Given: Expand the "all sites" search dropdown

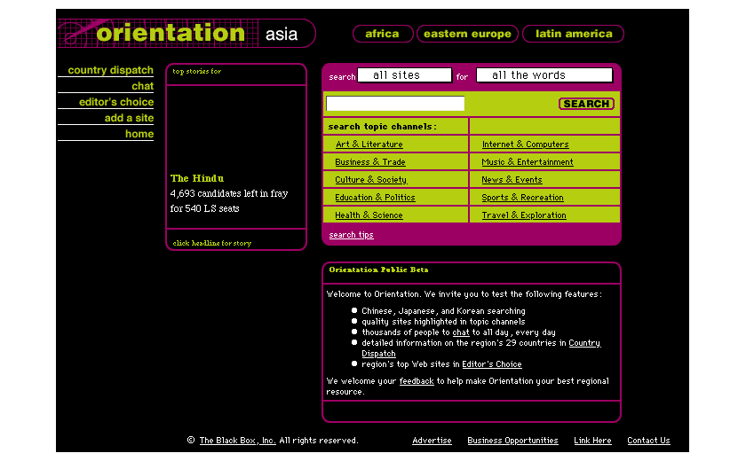Looking at the screenshot, I should pyautogui.click(x=404, y=75).
